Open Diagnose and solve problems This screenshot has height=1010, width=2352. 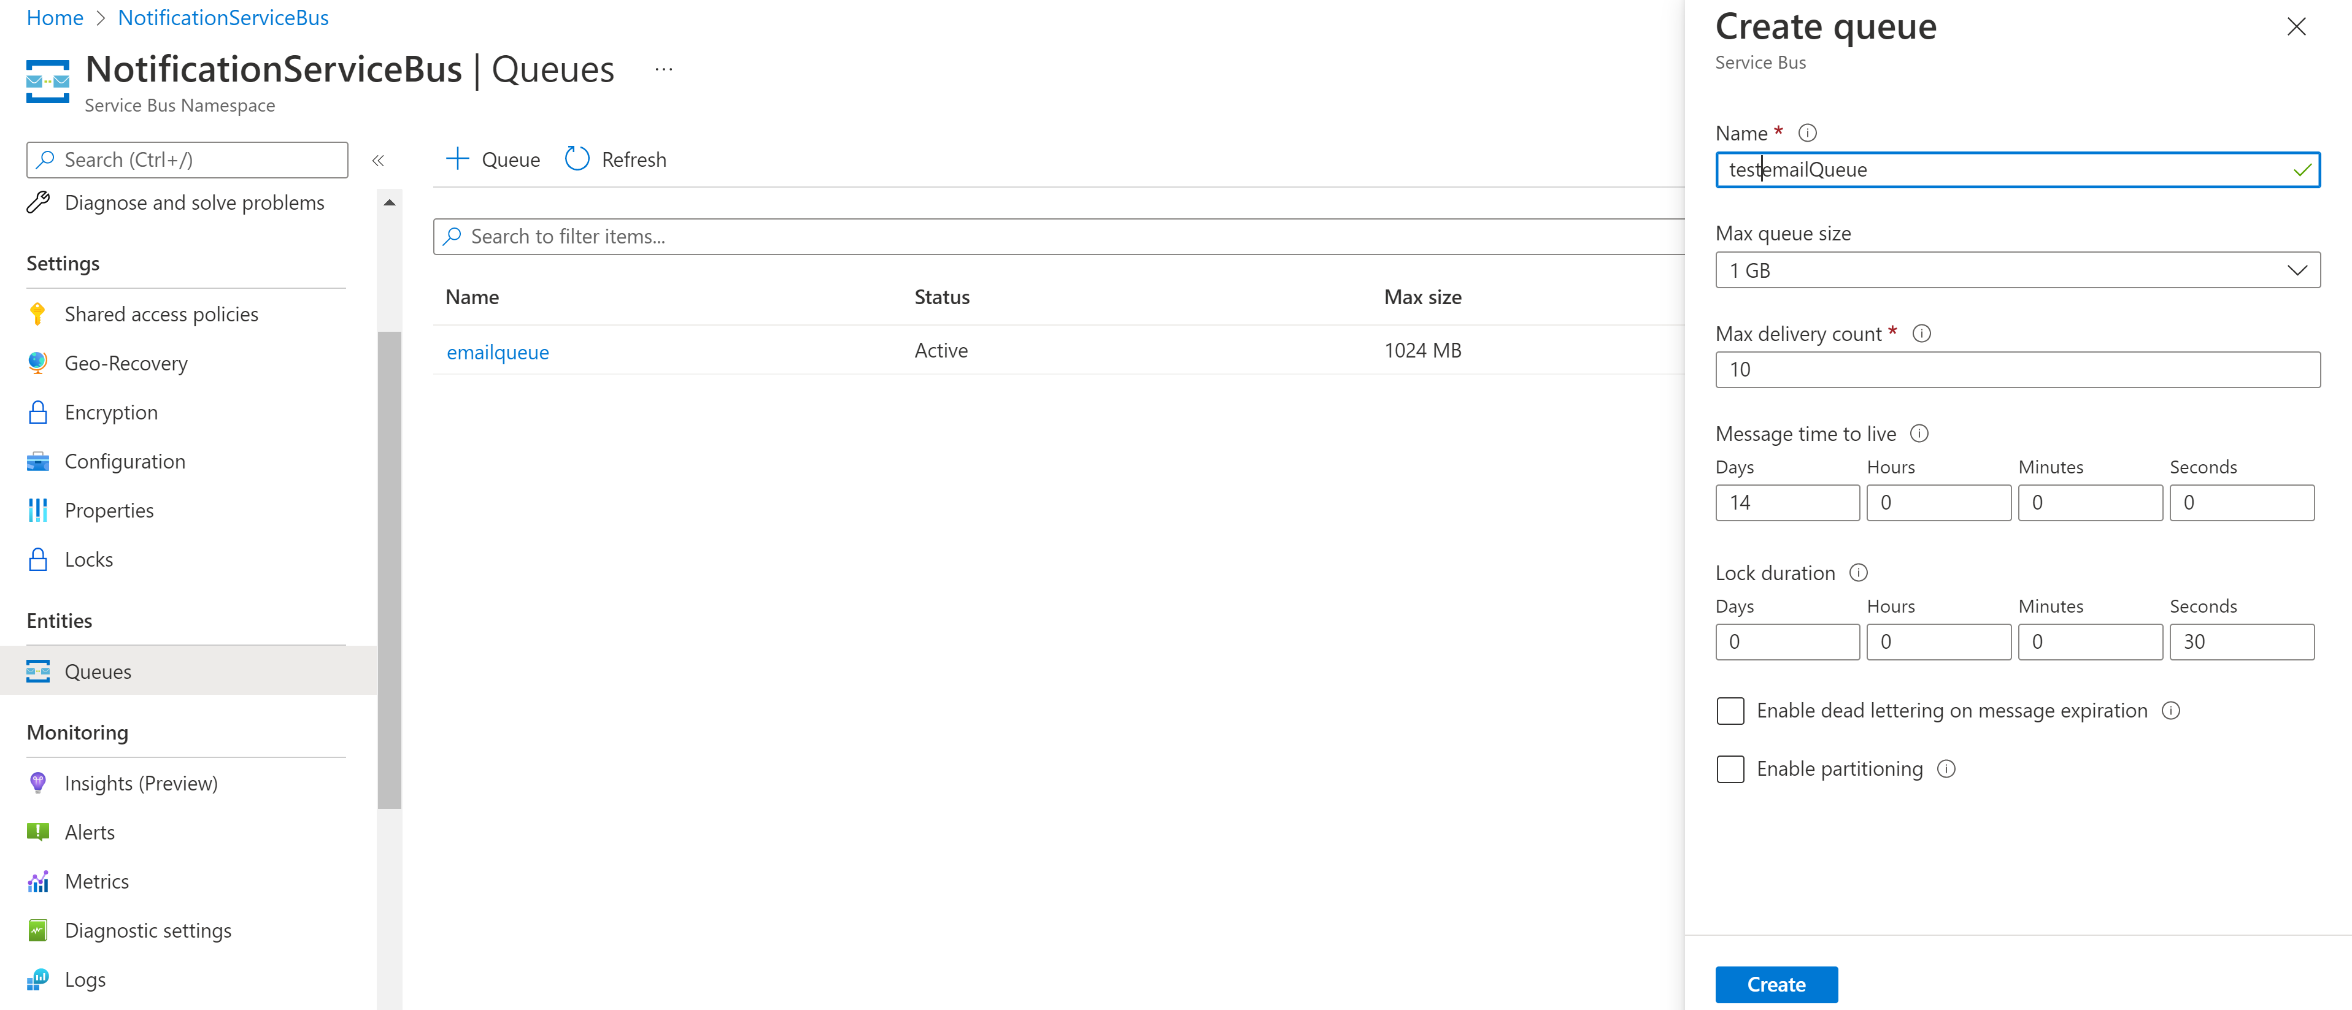point(193,202)
